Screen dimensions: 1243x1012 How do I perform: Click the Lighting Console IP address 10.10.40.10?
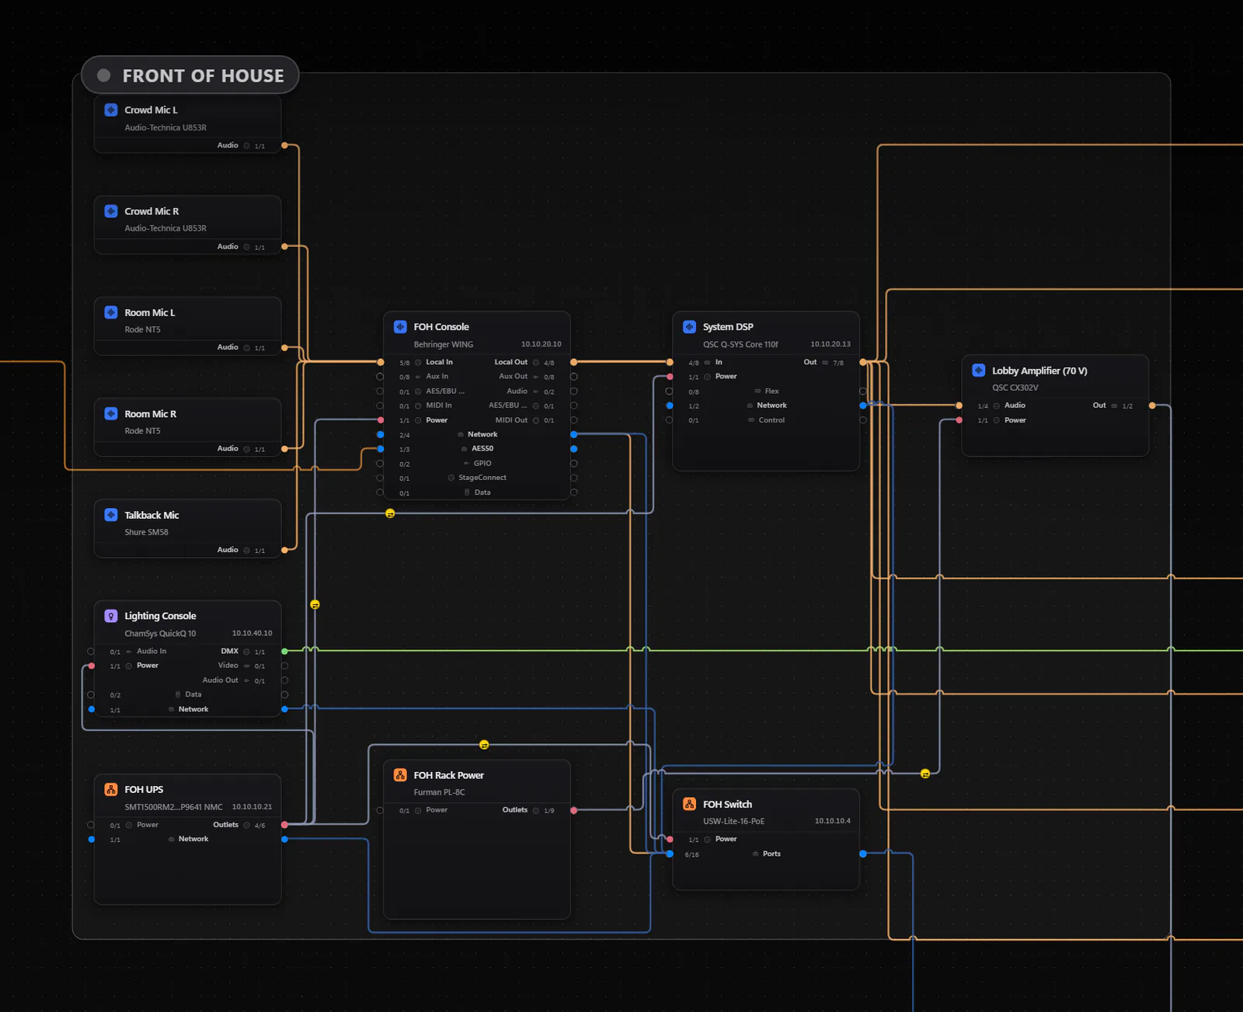252,633
